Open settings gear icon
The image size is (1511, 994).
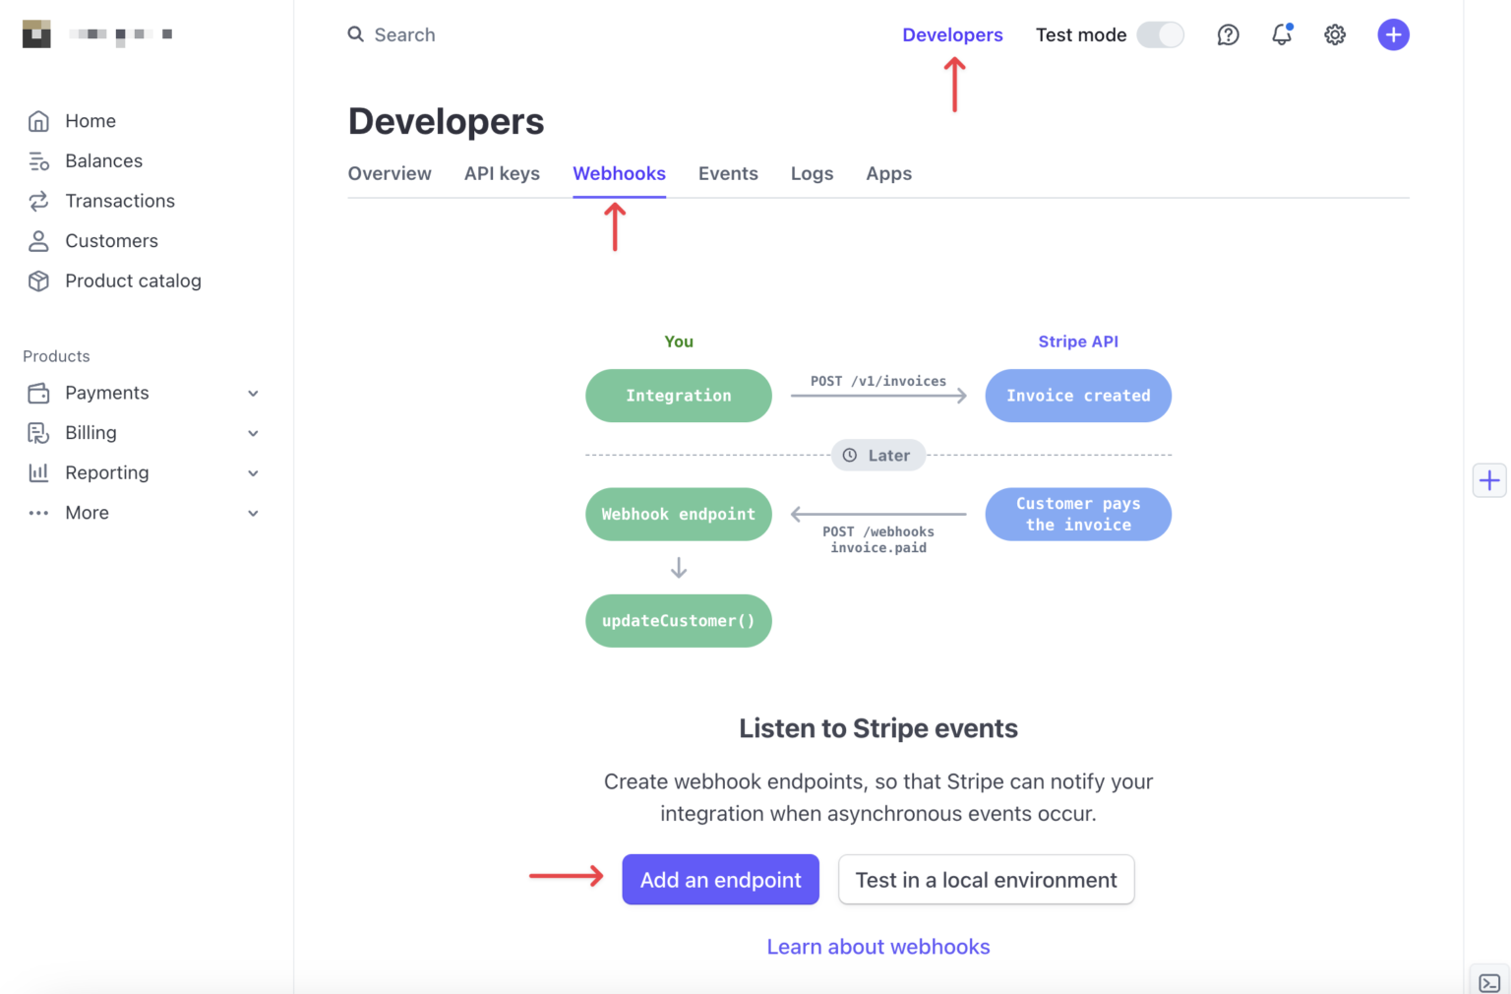[1334, 35]
